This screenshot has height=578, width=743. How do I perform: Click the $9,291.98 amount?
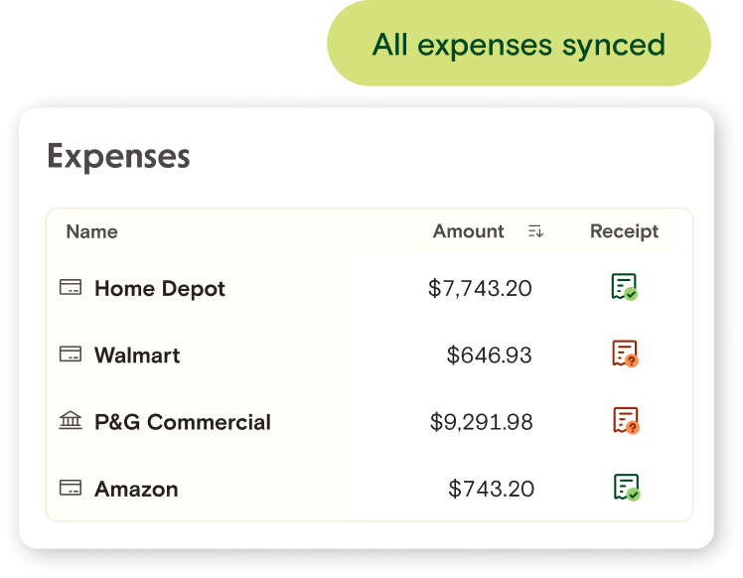click(481, 422)
